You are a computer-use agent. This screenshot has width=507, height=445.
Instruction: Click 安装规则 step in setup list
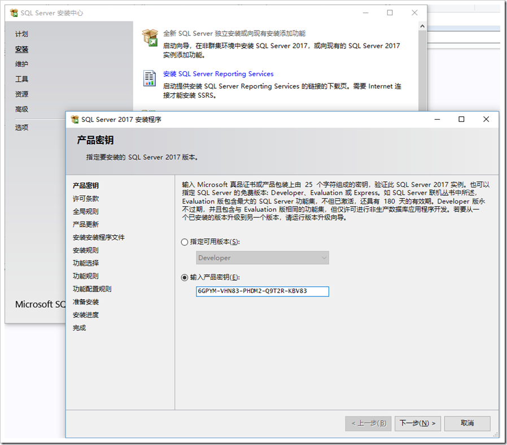pyautogui.click(x=86, y=250)
